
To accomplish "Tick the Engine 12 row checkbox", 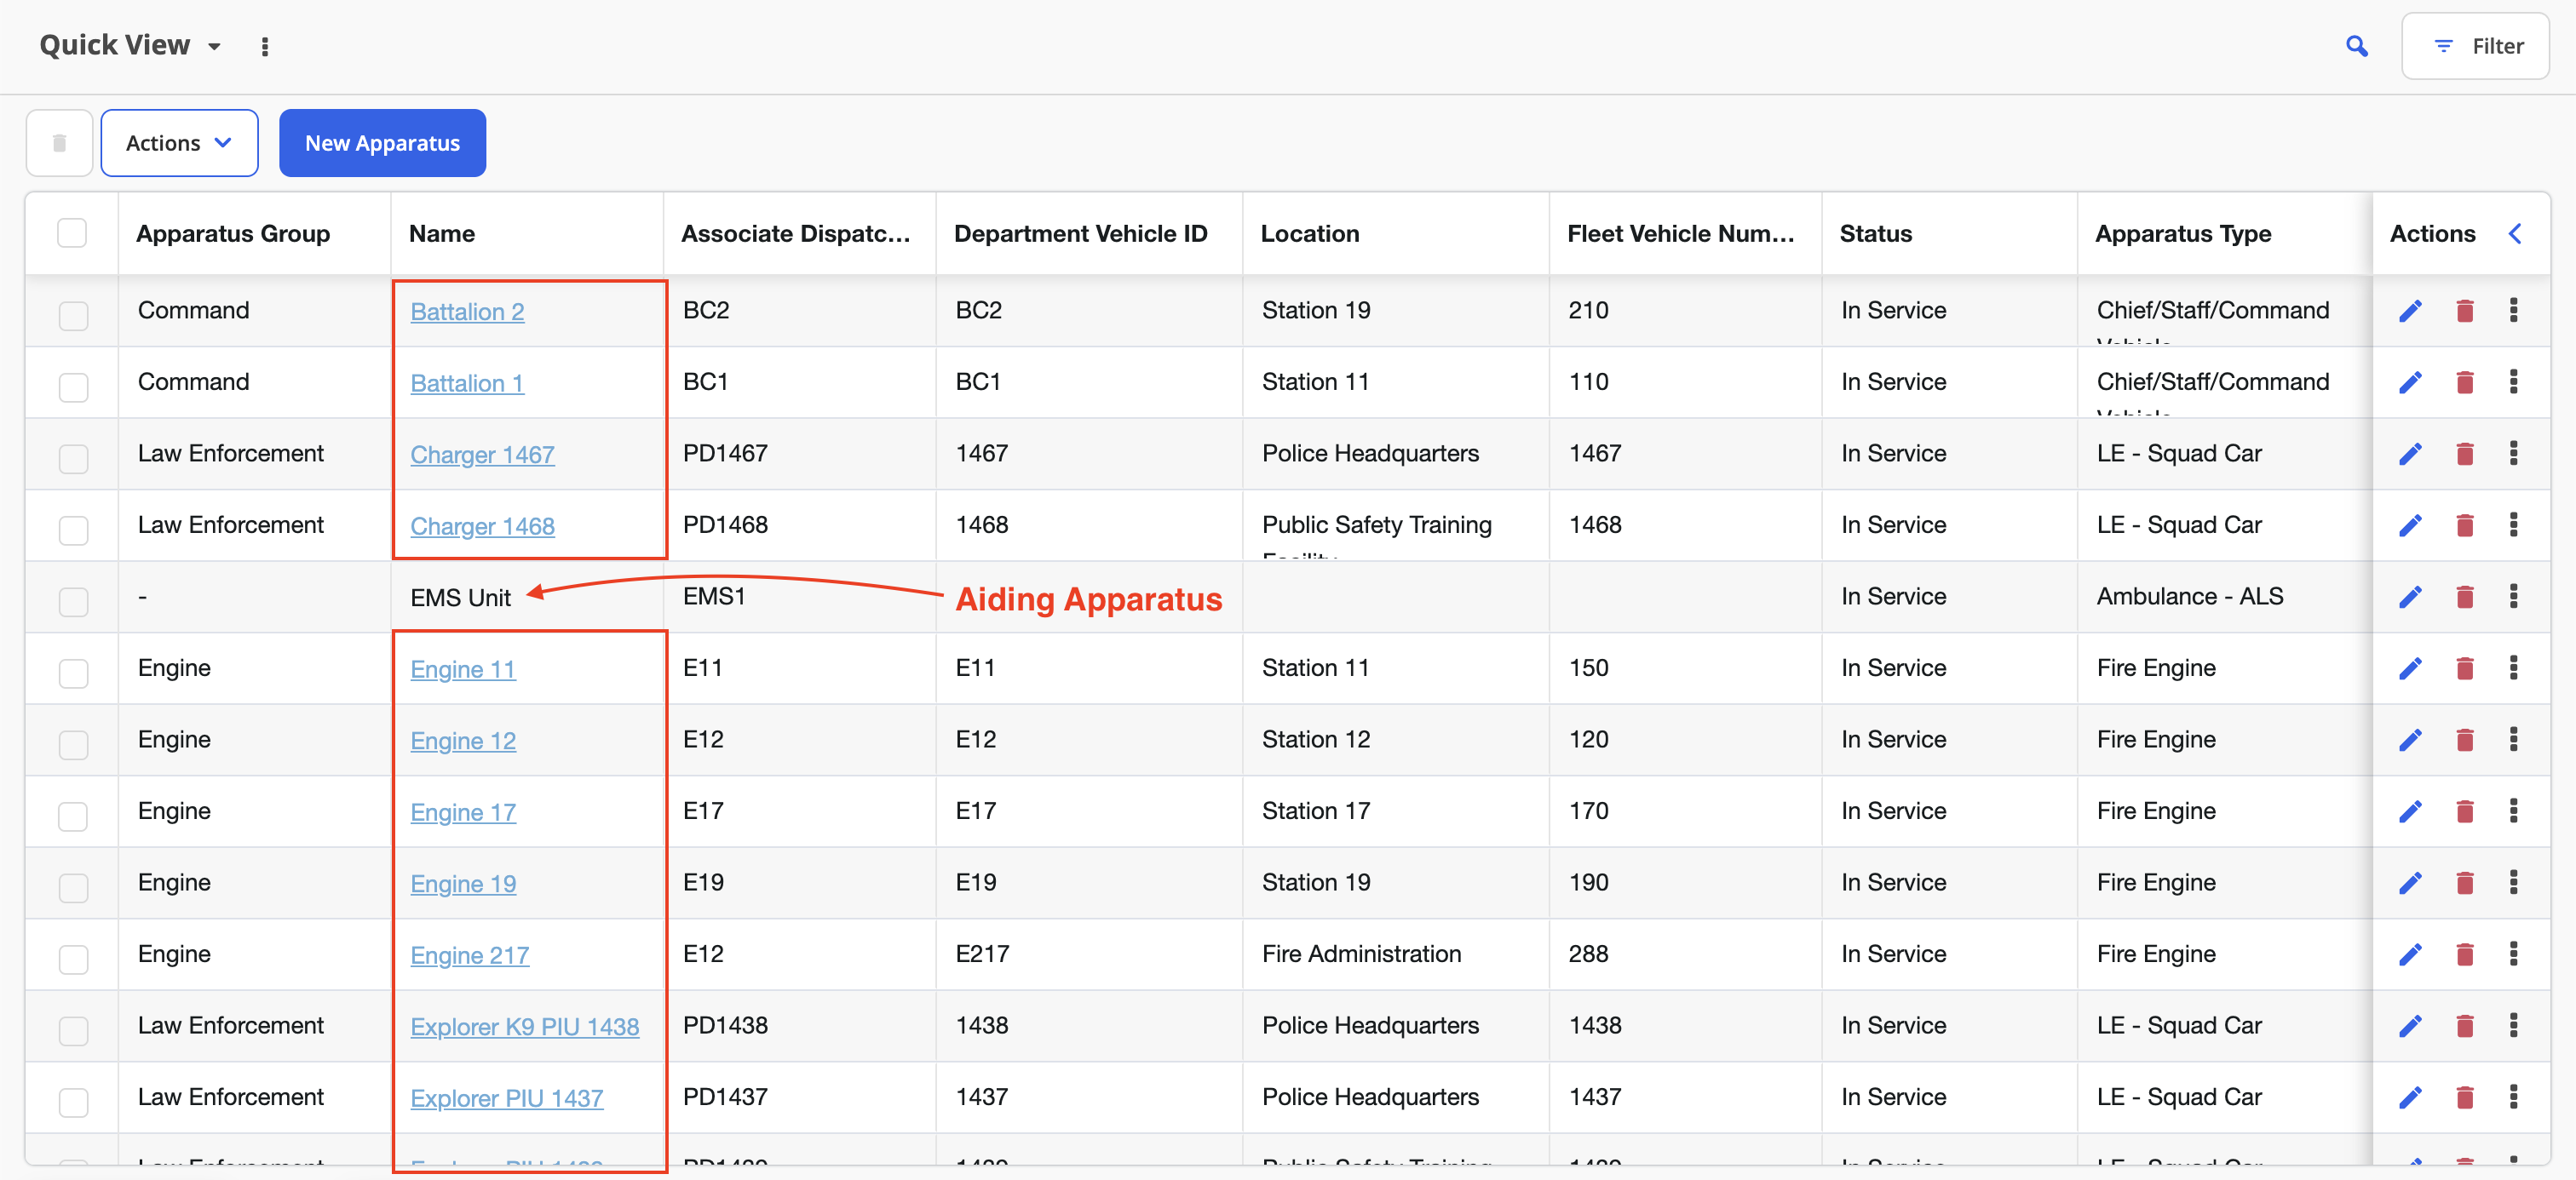I will click(73, 745).
